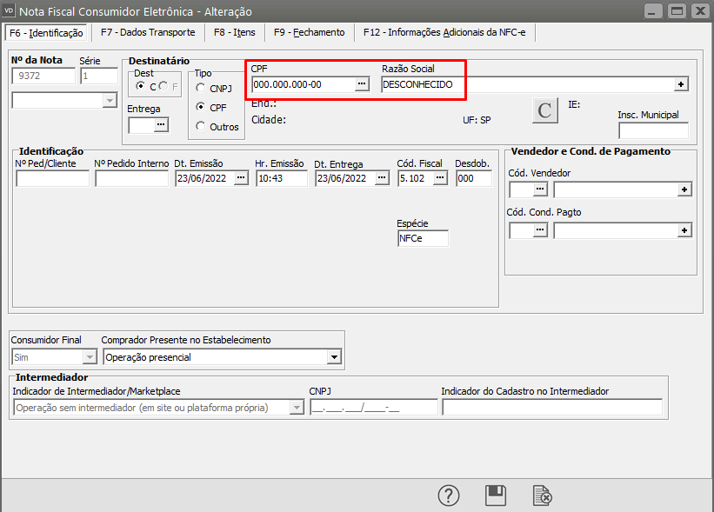The width and height of the screenshot is (714, 512).
Task: Open the Entrega lookup button
Action: [x=160, y=125]
